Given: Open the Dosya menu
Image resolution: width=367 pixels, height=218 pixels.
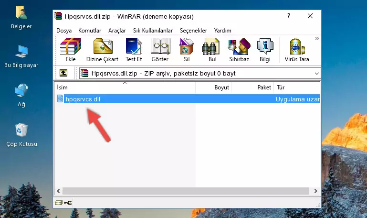Looking at the screenshot, I should tap(64, 31).
